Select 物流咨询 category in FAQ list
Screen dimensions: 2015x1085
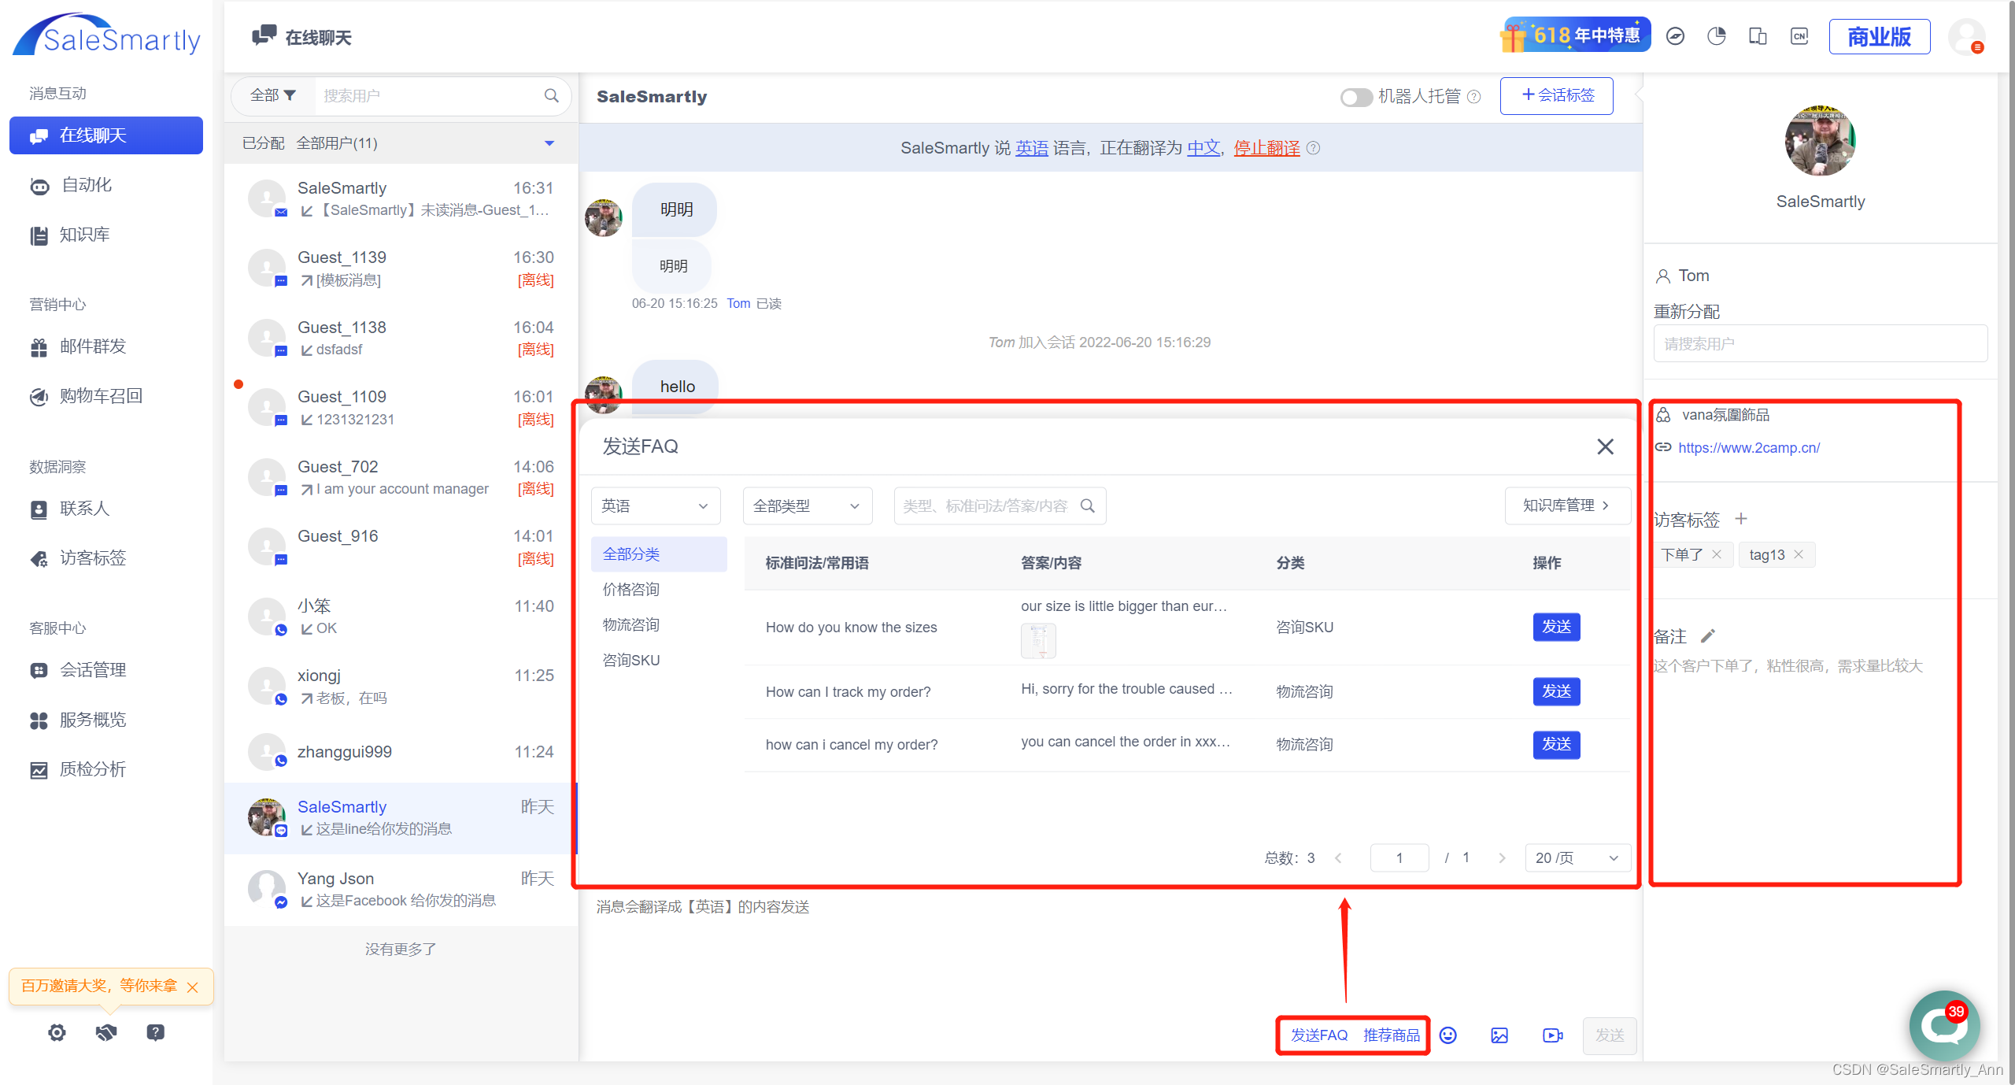(631, 624)
